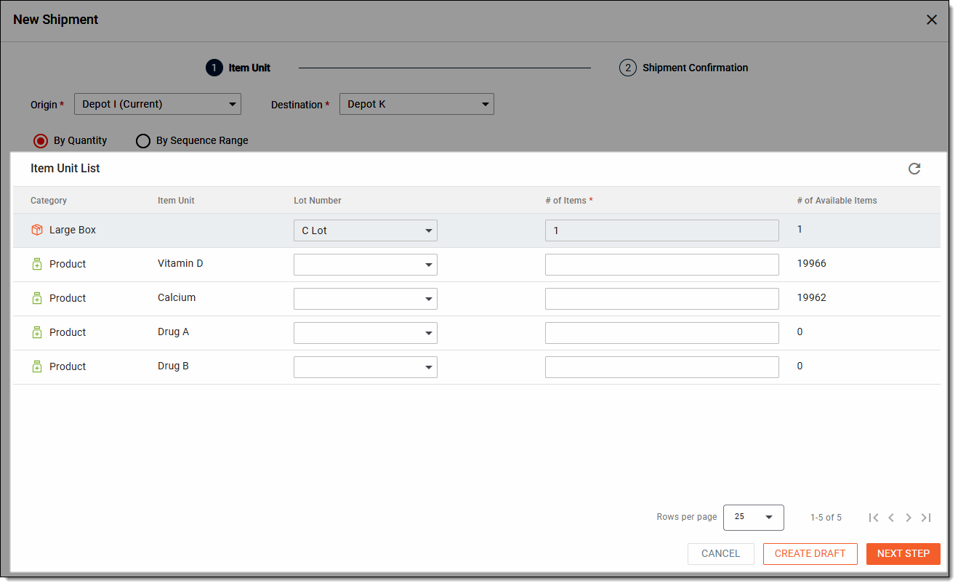Viewport: 958px width, 586px height.
Task: Go to next page of list
Action: pos(909,518)
